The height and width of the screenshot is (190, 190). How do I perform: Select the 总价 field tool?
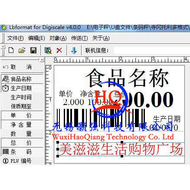(x=22, y=143)
